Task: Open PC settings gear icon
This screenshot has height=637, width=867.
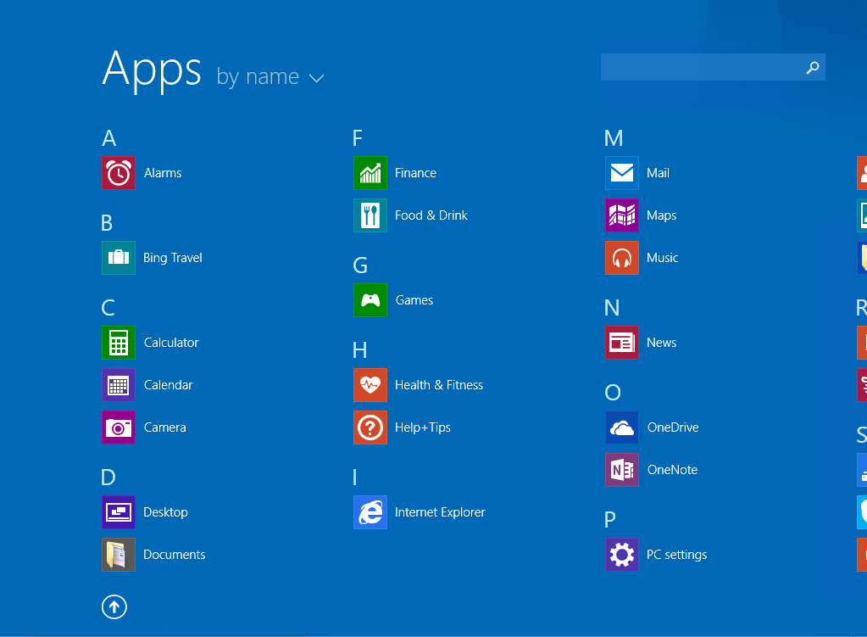Action: tap(621, 555)
